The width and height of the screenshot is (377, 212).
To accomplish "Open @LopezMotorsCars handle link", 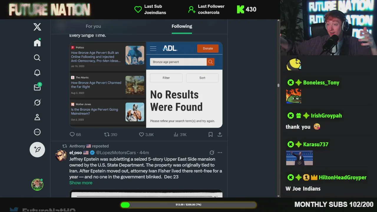I will 116,153.
